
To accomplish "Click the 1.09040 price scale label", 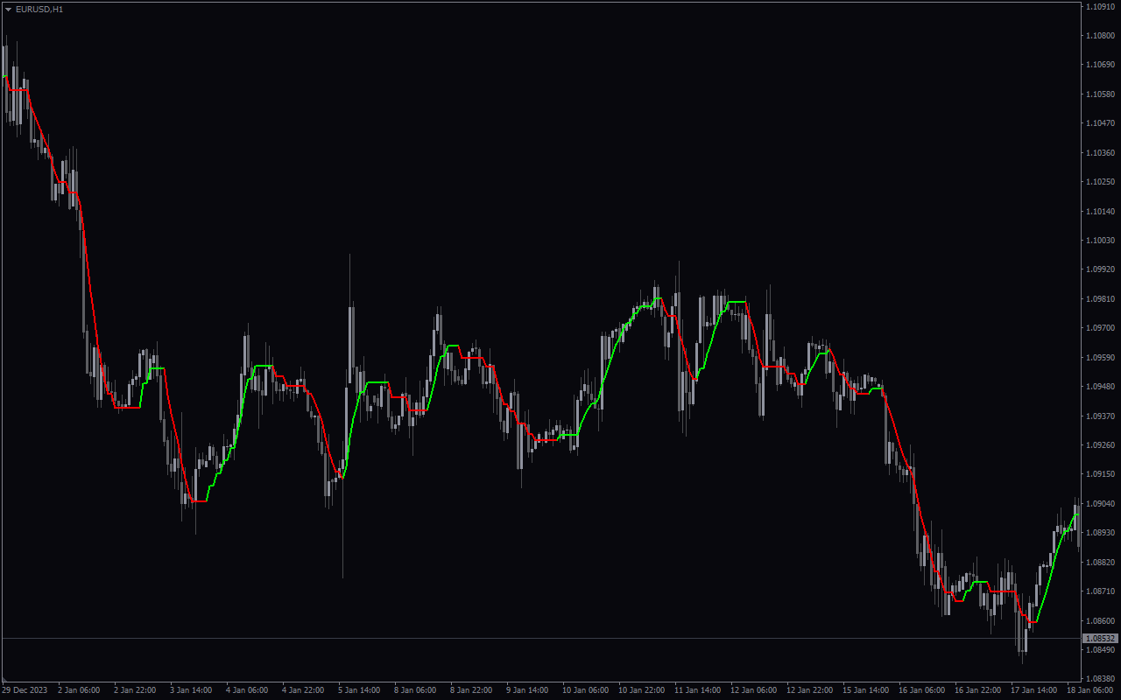I will coord(1100,504).
